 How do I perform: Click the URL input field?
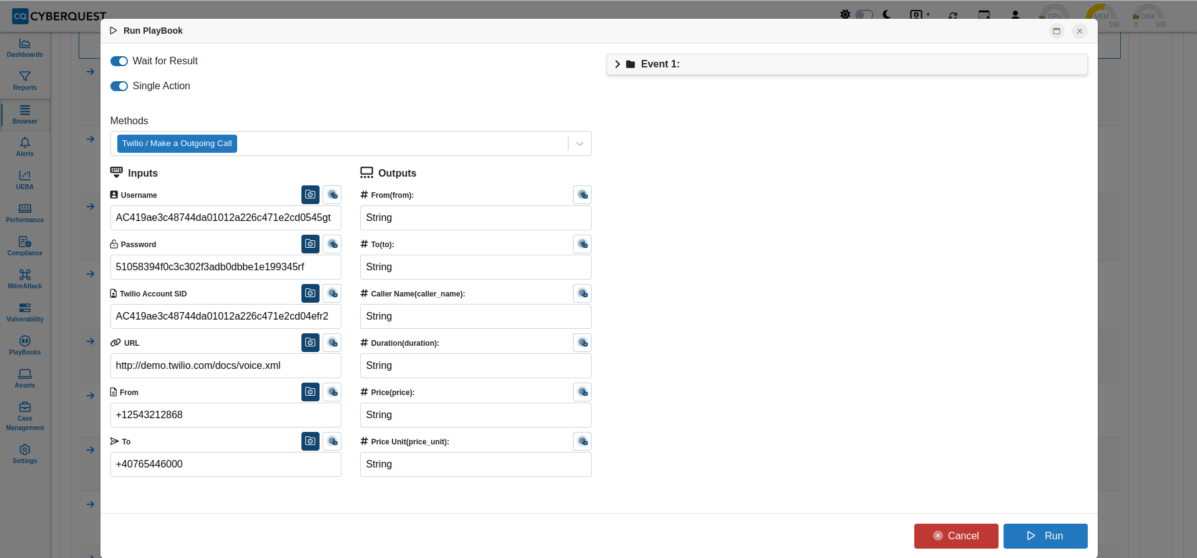click(226, 366)
